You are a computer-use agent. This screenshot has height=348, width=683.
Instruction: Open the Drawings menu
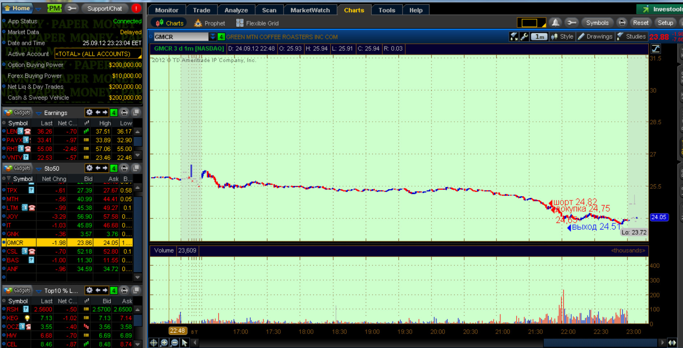click(595, 36)
